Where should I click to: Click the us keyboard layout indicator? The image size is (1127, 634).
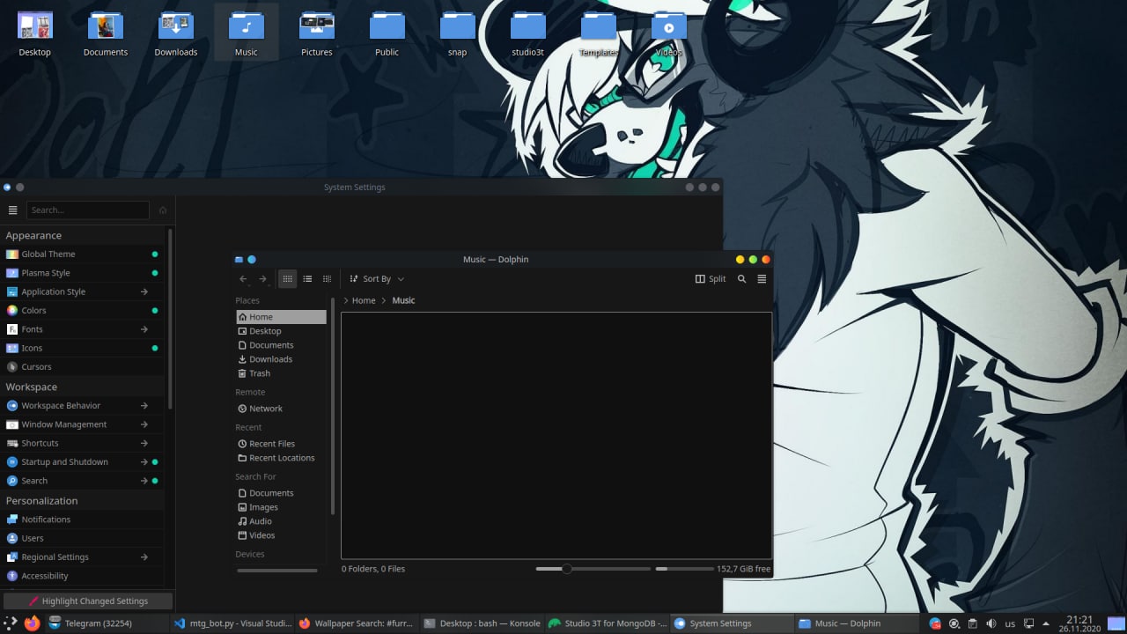click(1010, 623)
